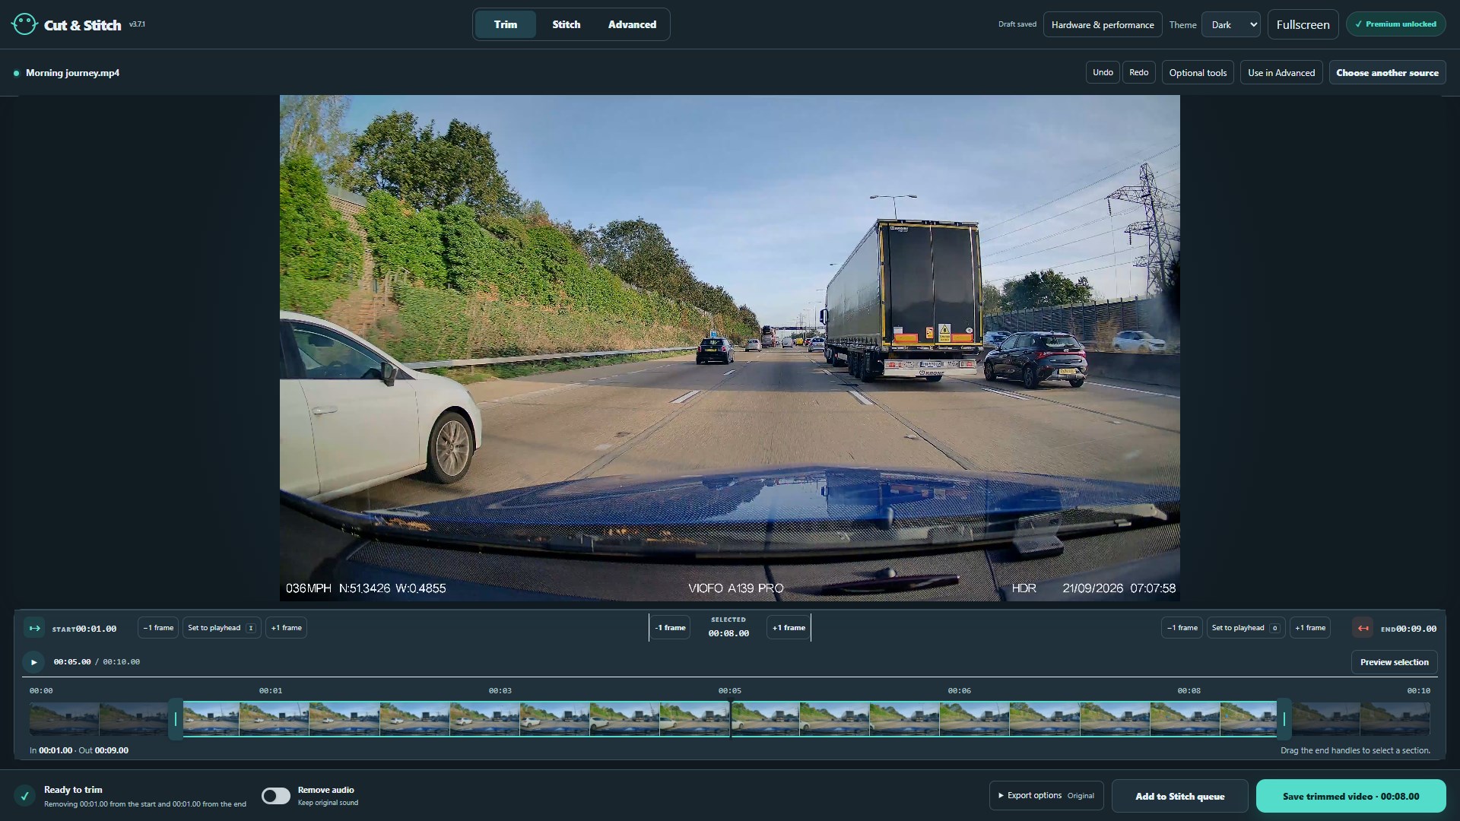This screenshot has width=1460, height=821.
Task: Click the START 00:01.00 time value
Action: 96,629
